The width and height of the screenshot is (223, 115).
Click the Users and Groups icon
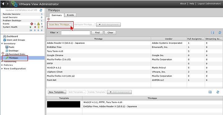pyautogui.click(x=5, y=40)
